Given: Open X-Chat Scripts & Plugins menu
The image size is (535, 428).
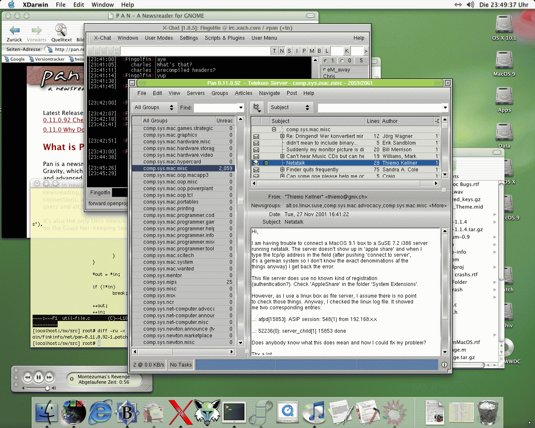Looking at the screenshot, I should point(225,38).
